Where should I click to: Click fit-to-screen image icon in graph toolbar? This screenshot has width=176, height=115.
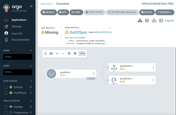51,53
